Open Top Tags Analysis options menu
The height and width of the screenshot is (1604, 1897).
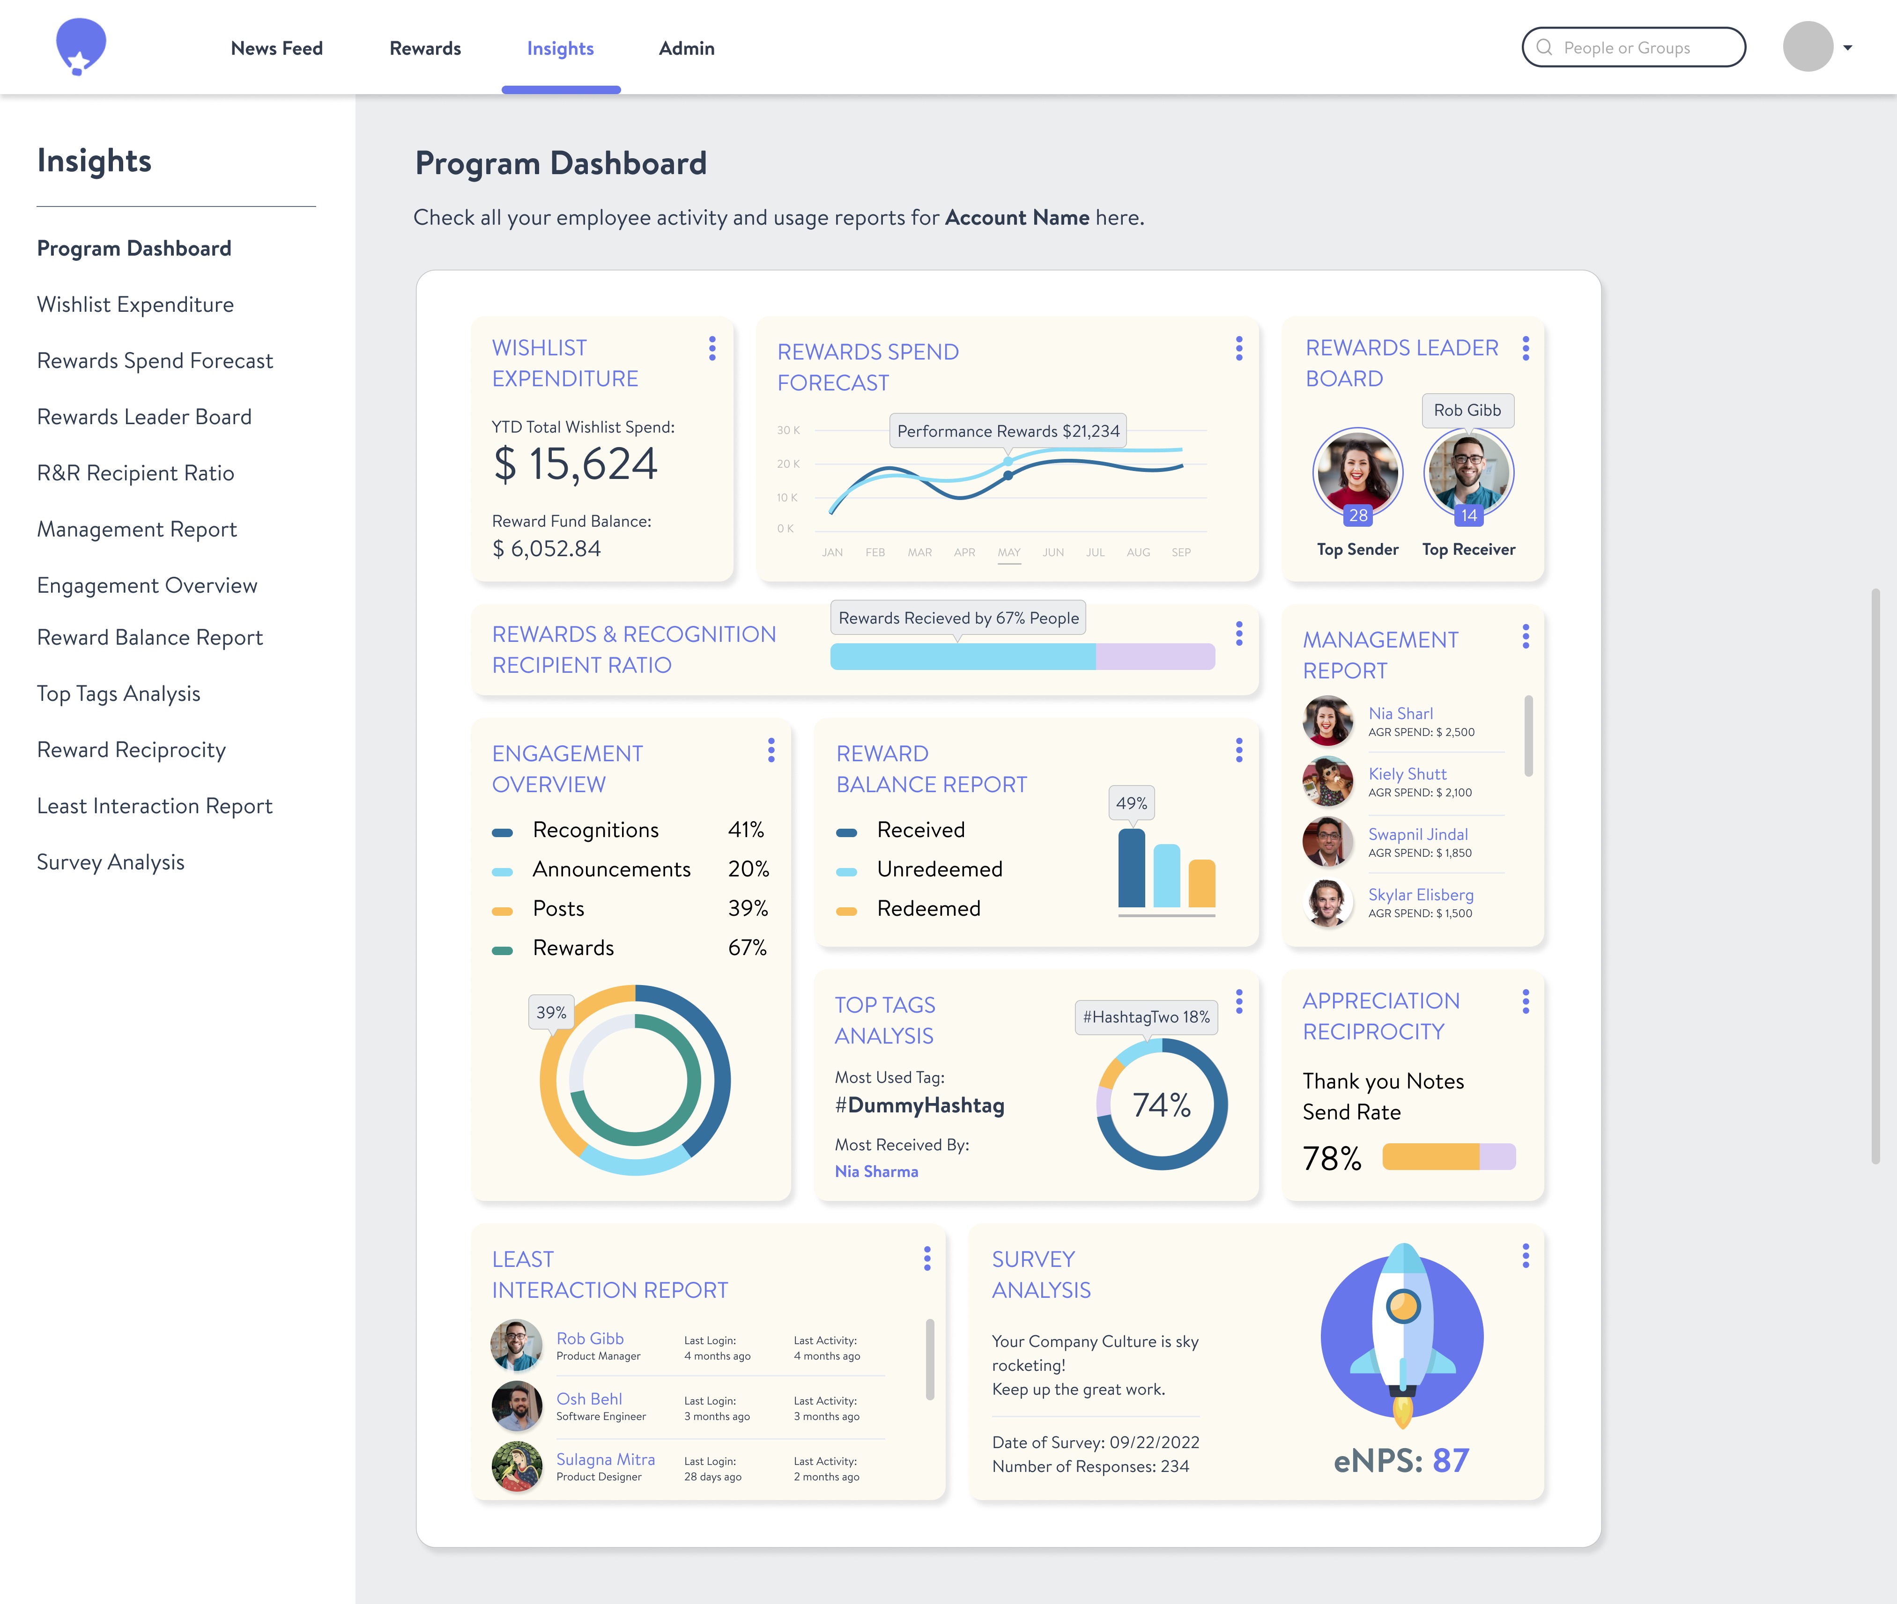tap(1238, 1001)
